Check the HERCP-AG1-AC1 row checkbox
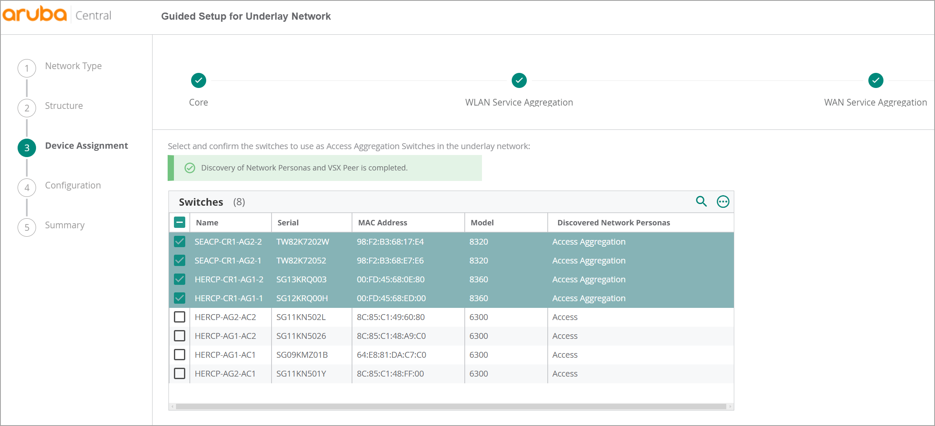This screenshot has width=935, height=426. click(179, 354)
